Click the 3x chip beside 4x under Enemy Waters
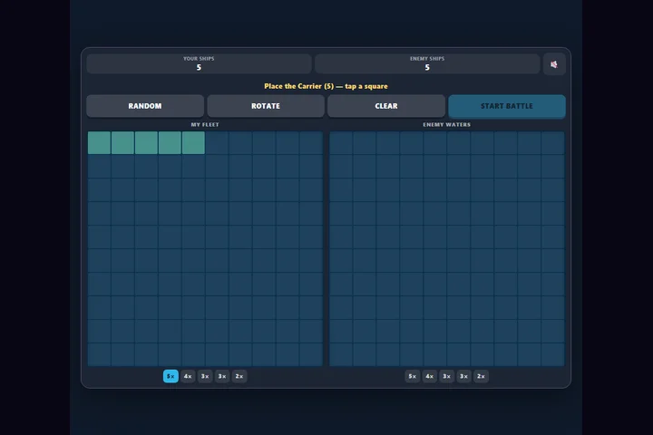The image size is (653, 435). coord(446,376)
